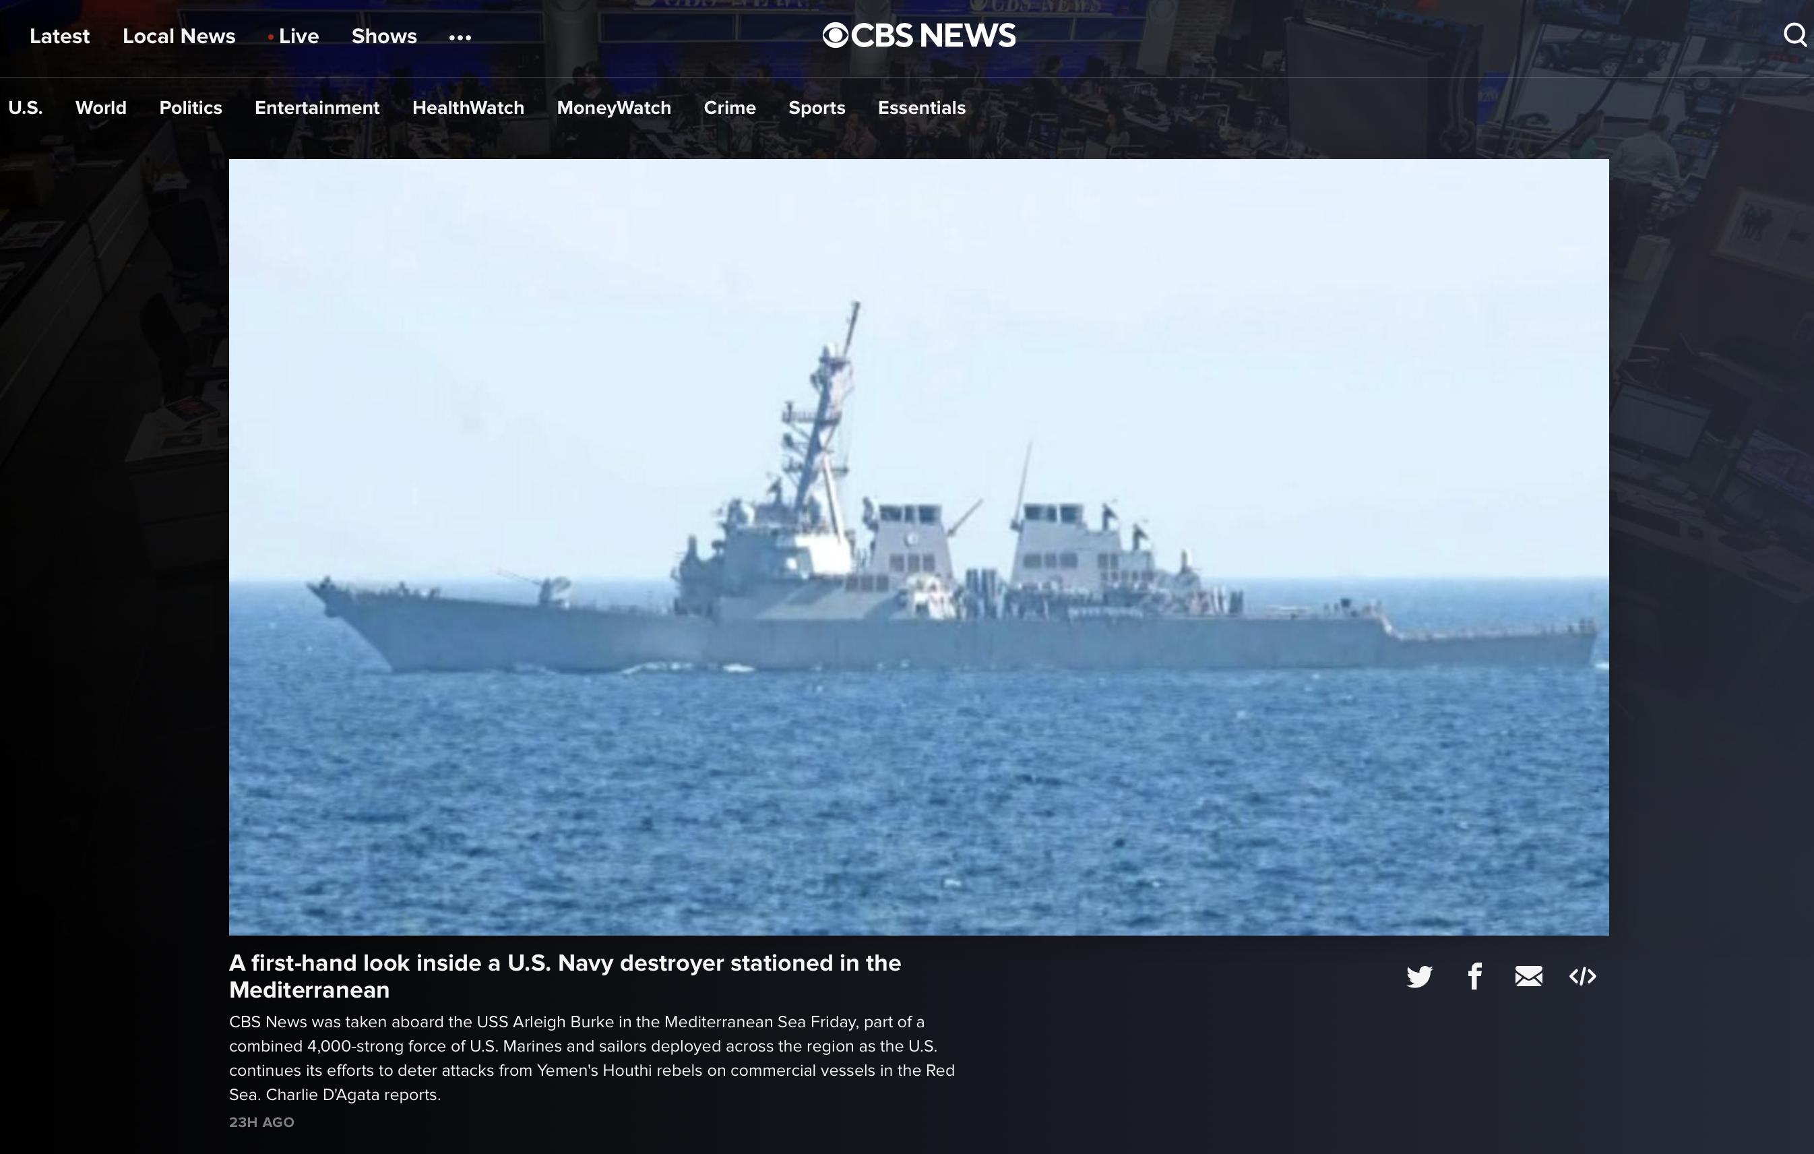The height and width of the screenshot is (1154, 1814).
Task: Expand the three-dots more menu
Action: [460, 37]
